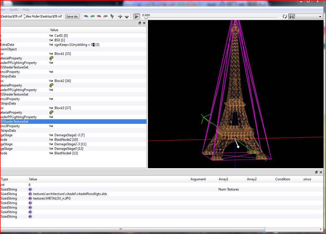Click the int value 6
This screenshot has height=234, width=326.
[x=30, y=185]
